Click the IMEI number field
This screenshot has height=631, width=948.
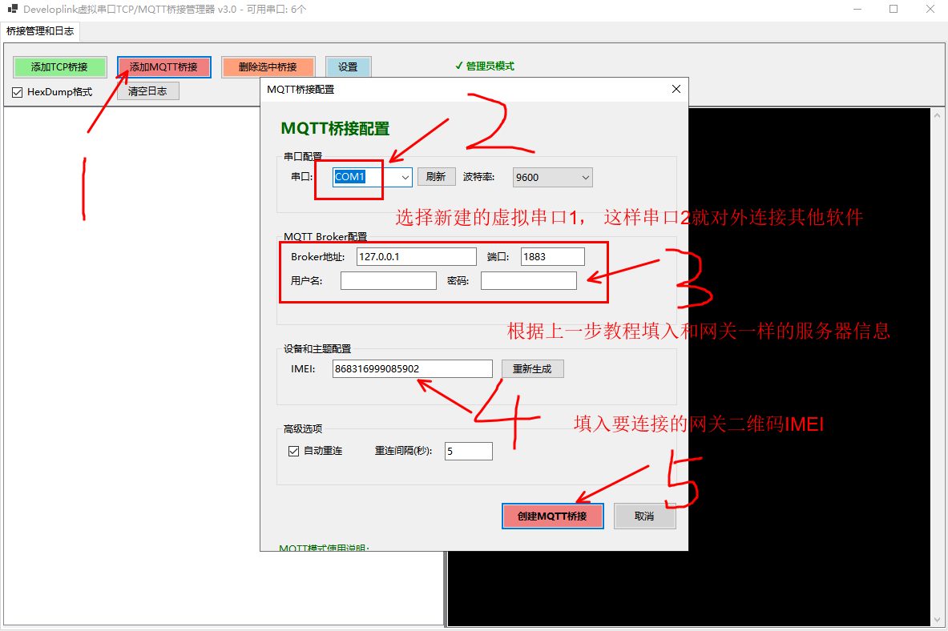pyautogui.click(x=412, y=368)
